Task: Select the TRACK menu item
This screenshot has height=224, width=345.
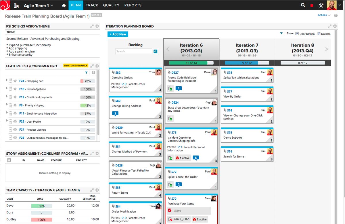Action: point(92,5)
